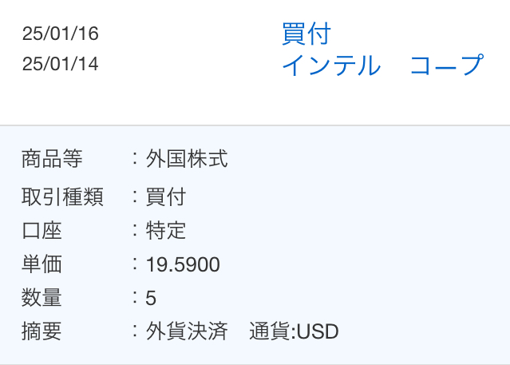
Task: Open the blue 買付 transaction link
Action: (306, 34)
